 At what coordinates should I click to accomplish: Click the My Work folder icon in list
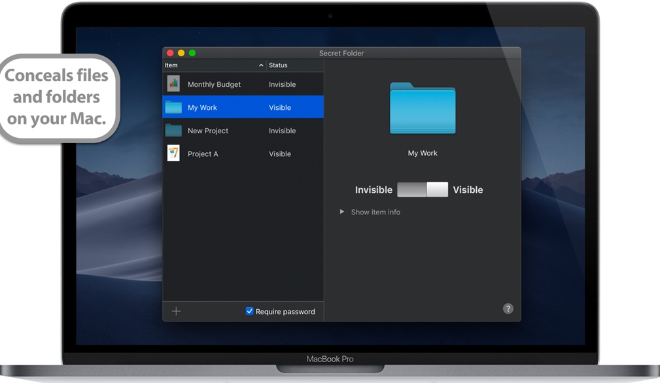[x=173, y=107]
